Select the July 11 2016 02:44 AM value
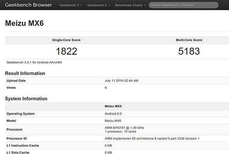 click(121, 80)
